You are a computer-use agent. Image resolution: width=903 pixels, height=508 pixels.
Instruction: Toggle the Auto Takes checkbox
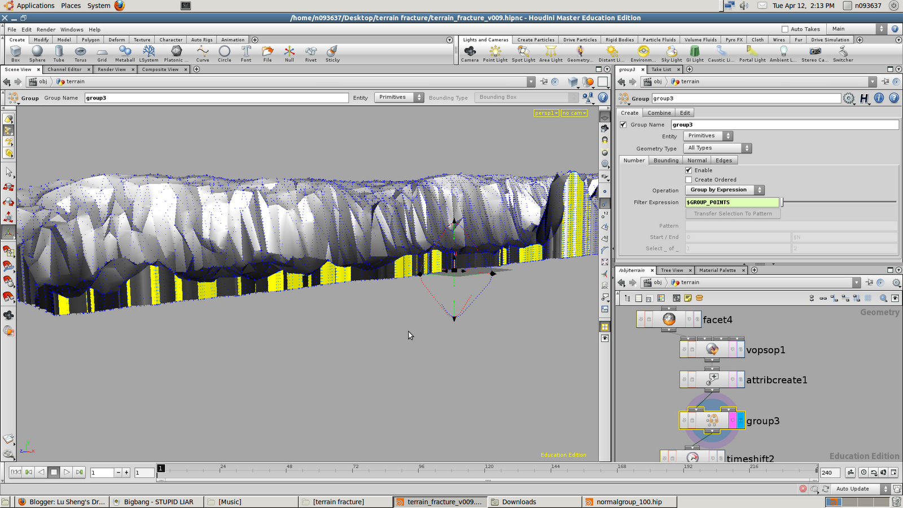click(785, 29)
